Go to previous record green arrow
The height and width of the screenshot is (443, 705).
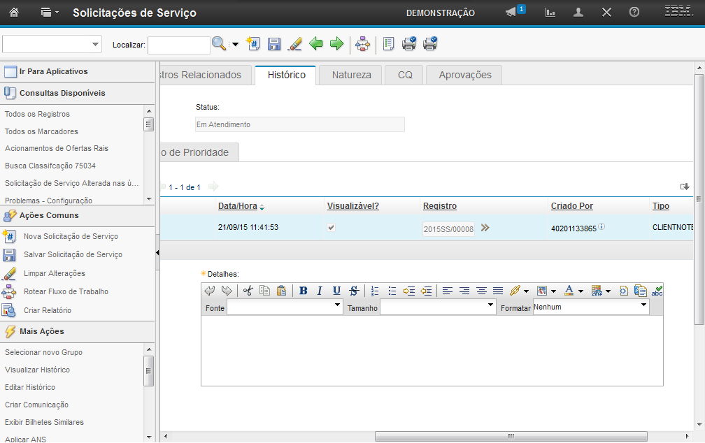tap(316, 44)
